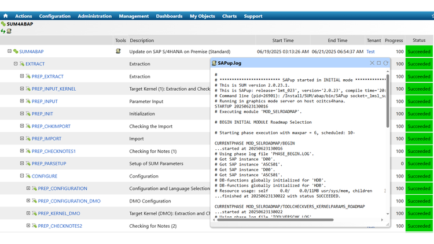
Task: Expand the PREP_IMPORT node
Action: tap(22, 138)
